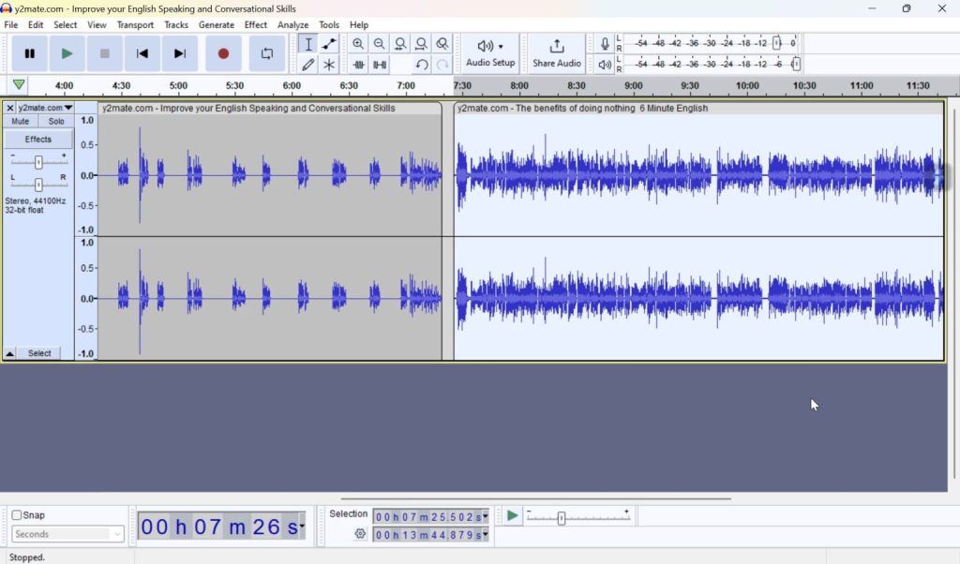Open the Generate menu
The image size is (960, 564).
pos(217,24)
